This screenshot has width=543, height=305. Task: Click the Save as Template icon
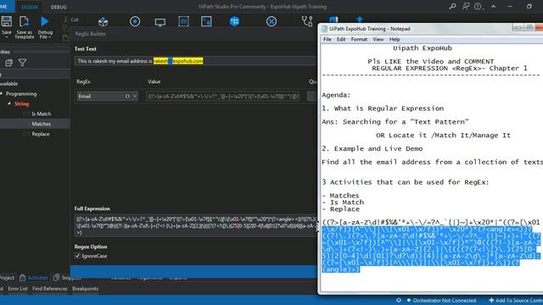[x=24, y=21]
